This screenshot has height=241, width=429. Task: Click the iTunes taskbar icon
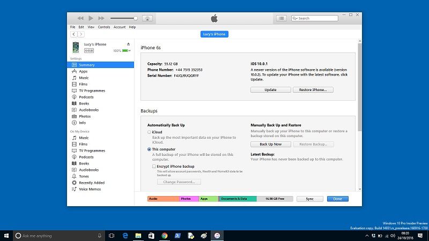tap(217, 236)
